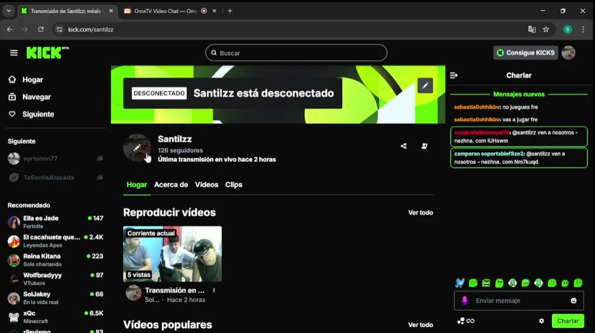Screen dimensions: 595x333
Task: Click the 'Mensajes nuevos' chat divider label
Action: pyautogui.click(x=519, y=94)
